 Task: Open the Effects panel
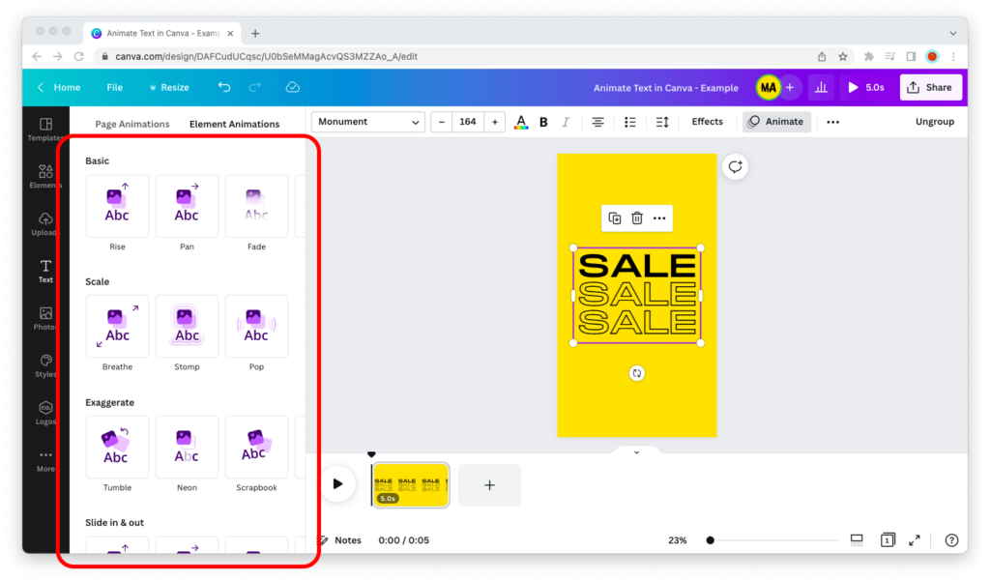click(707, 122)
